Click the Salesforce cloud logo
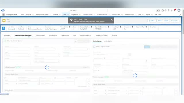This screenshot has height=103, width=184. coord(3,10)
